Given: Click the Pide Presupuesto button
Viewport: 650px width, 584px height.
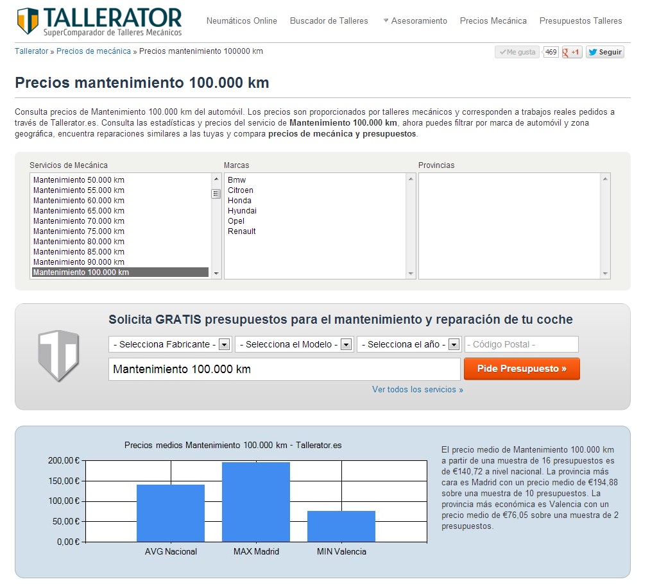Looking at the screenshot, I should click(x=522, y=369).
